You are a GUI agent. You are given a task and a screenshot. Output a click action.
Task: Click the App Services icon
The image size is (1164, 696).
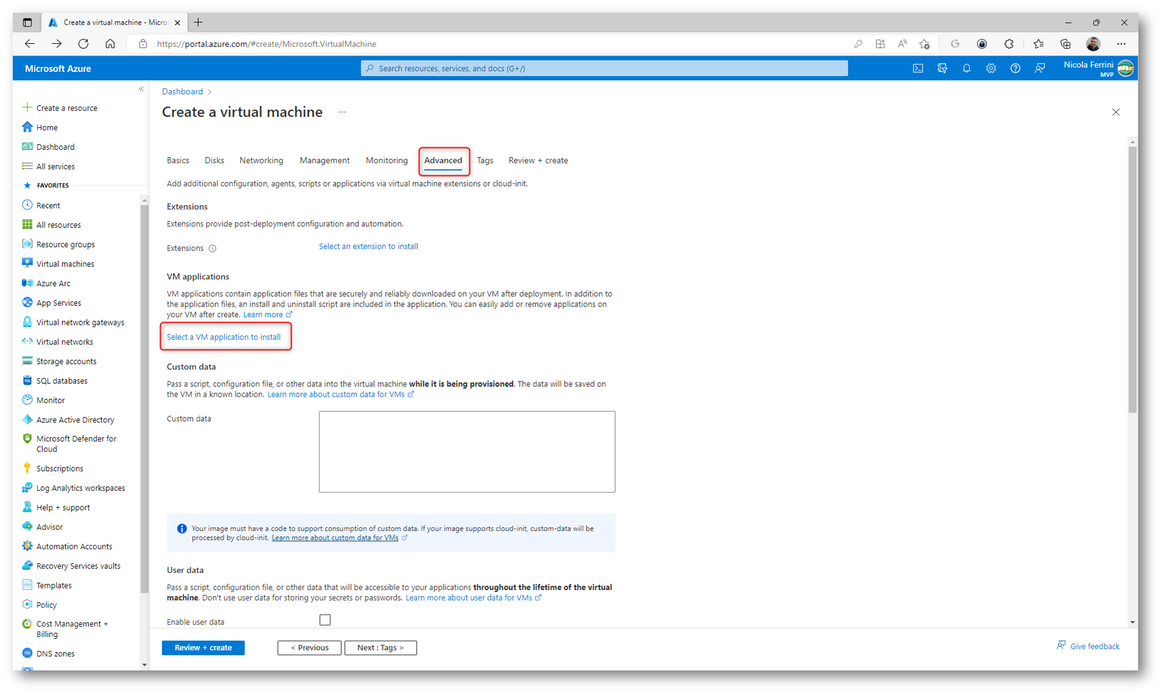[27, 302]
